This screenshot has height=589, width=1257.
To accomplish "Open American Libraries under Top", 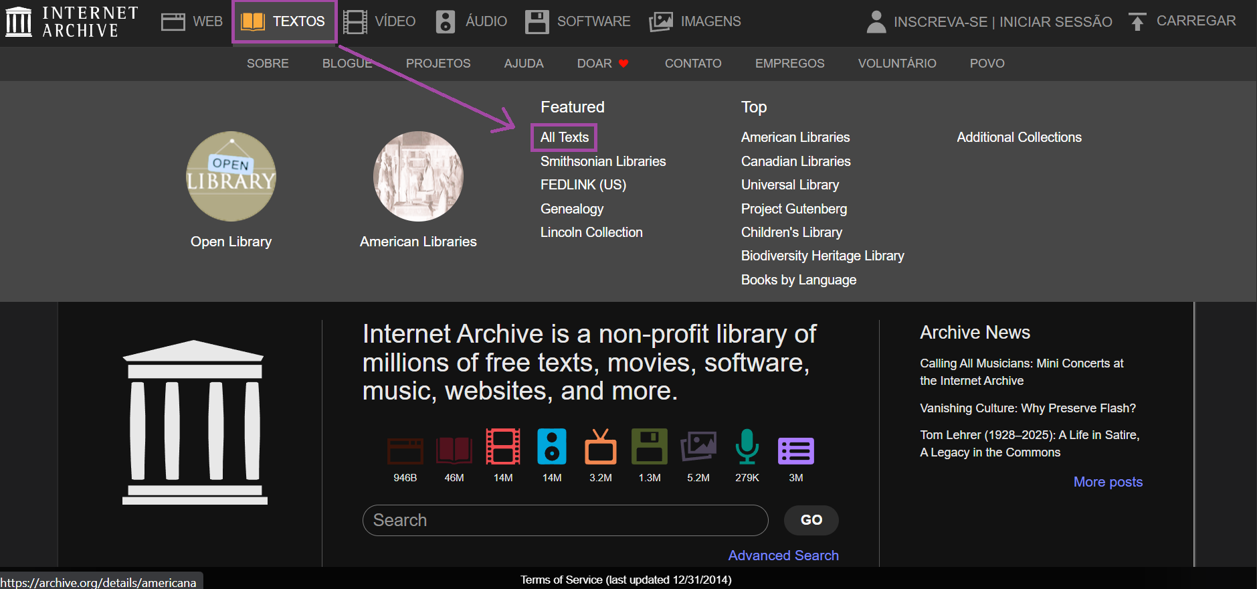I will point(795,137).
